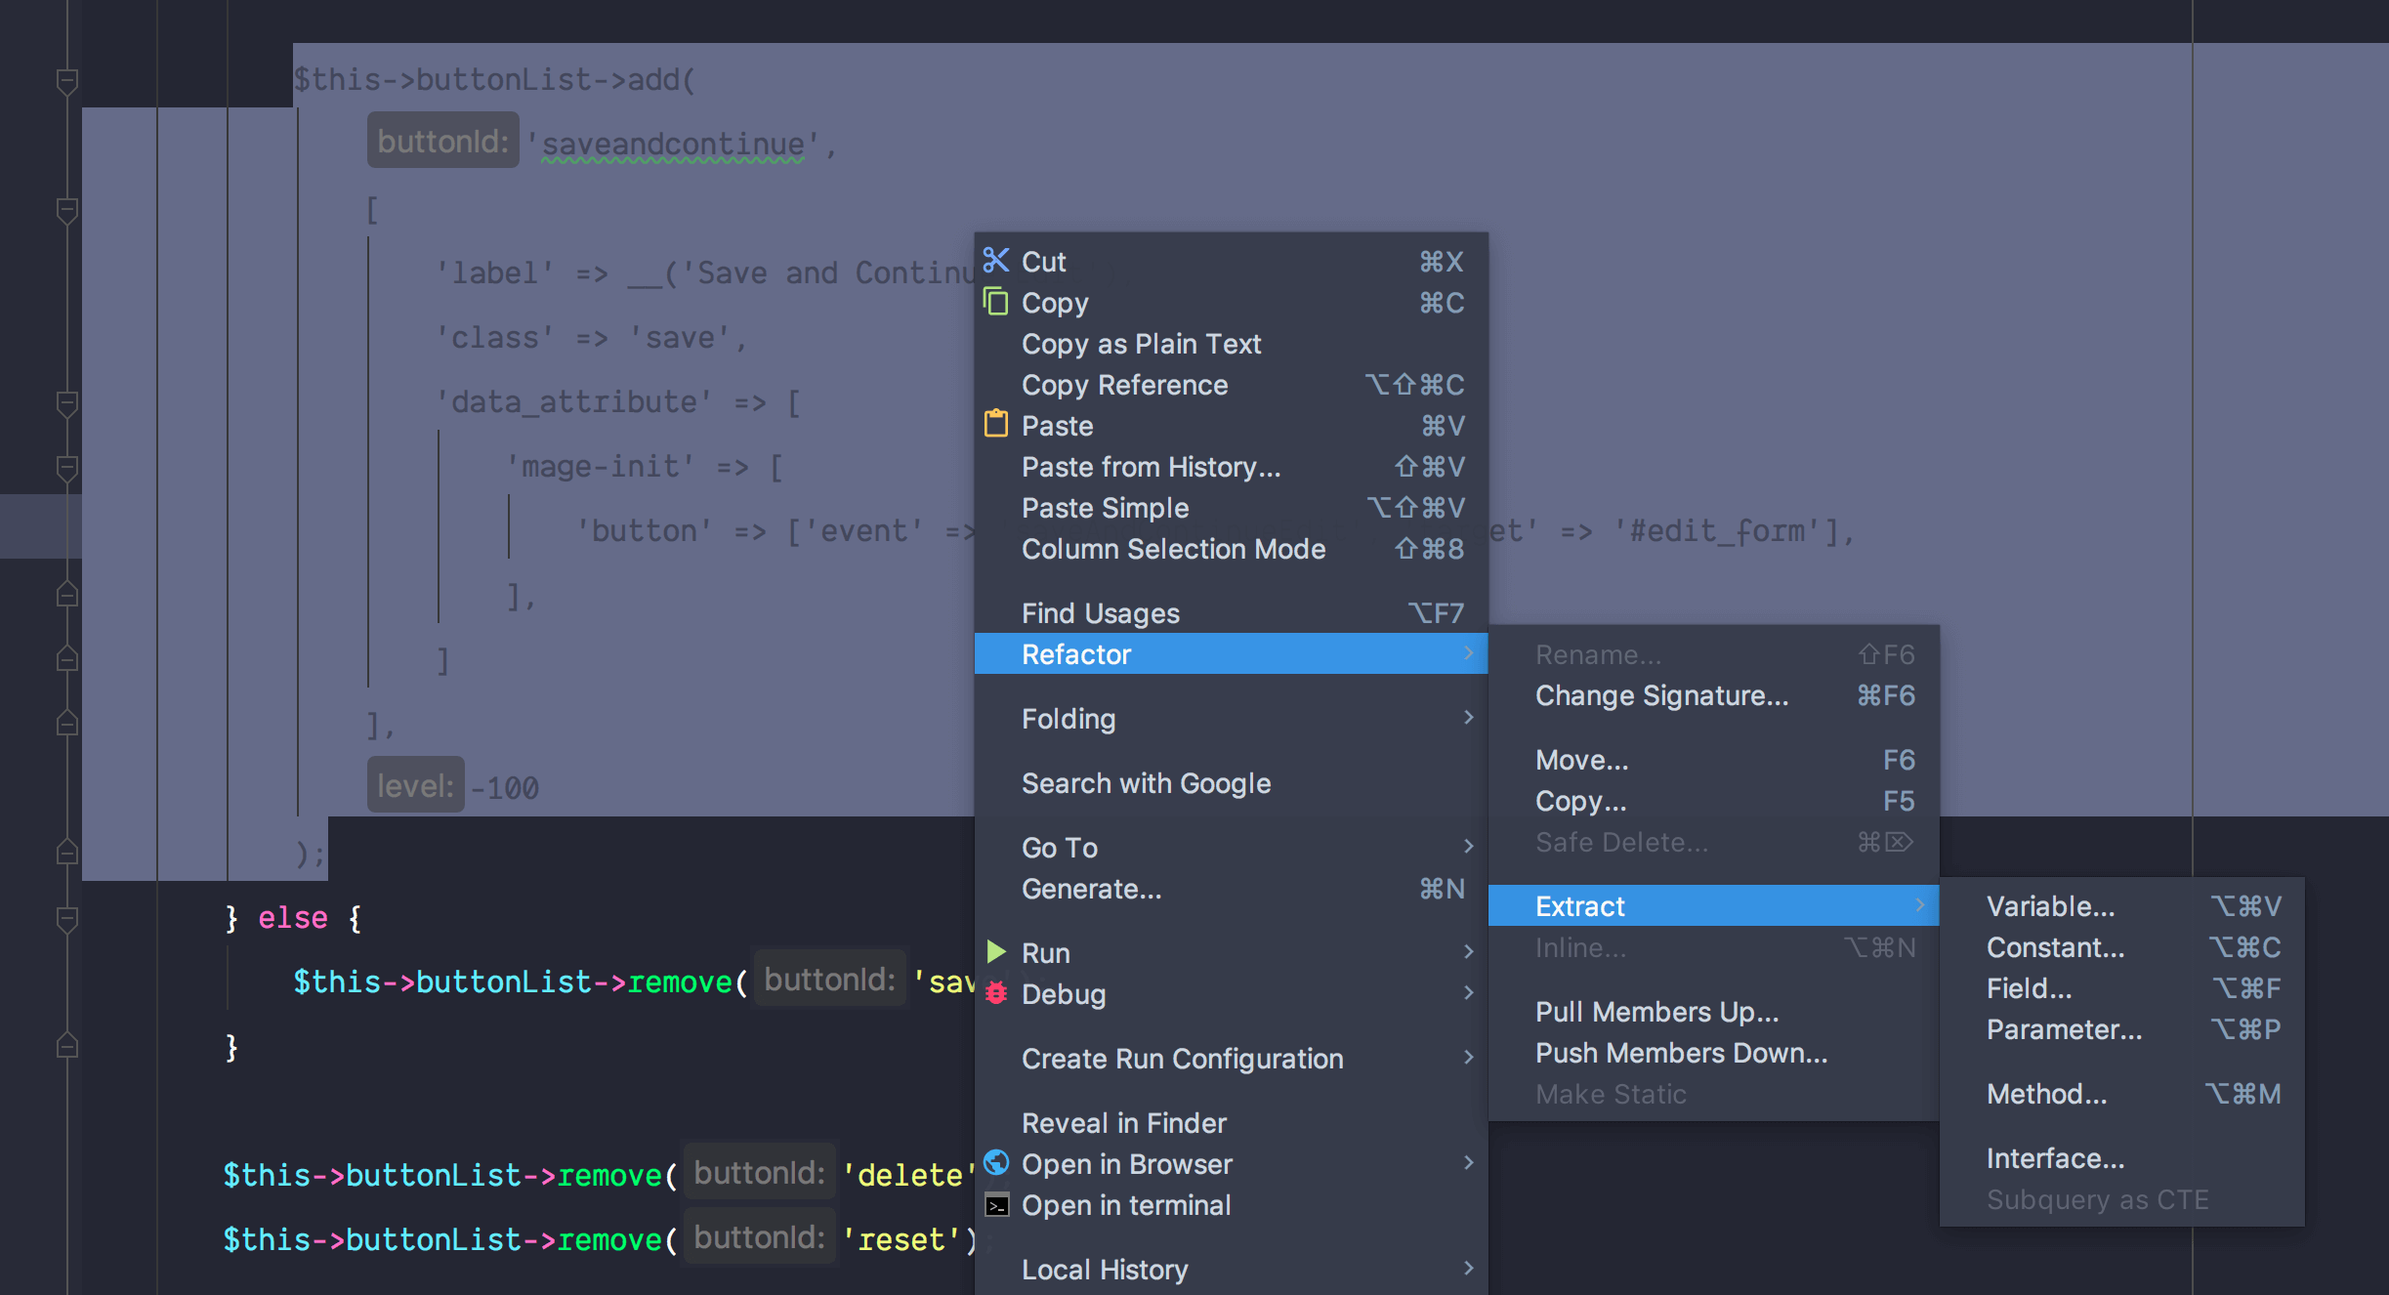Image resolution: width=2389 pixels, height=1295 pixels.
Task: Click the green Run play icon
Action: pos(995,951)
